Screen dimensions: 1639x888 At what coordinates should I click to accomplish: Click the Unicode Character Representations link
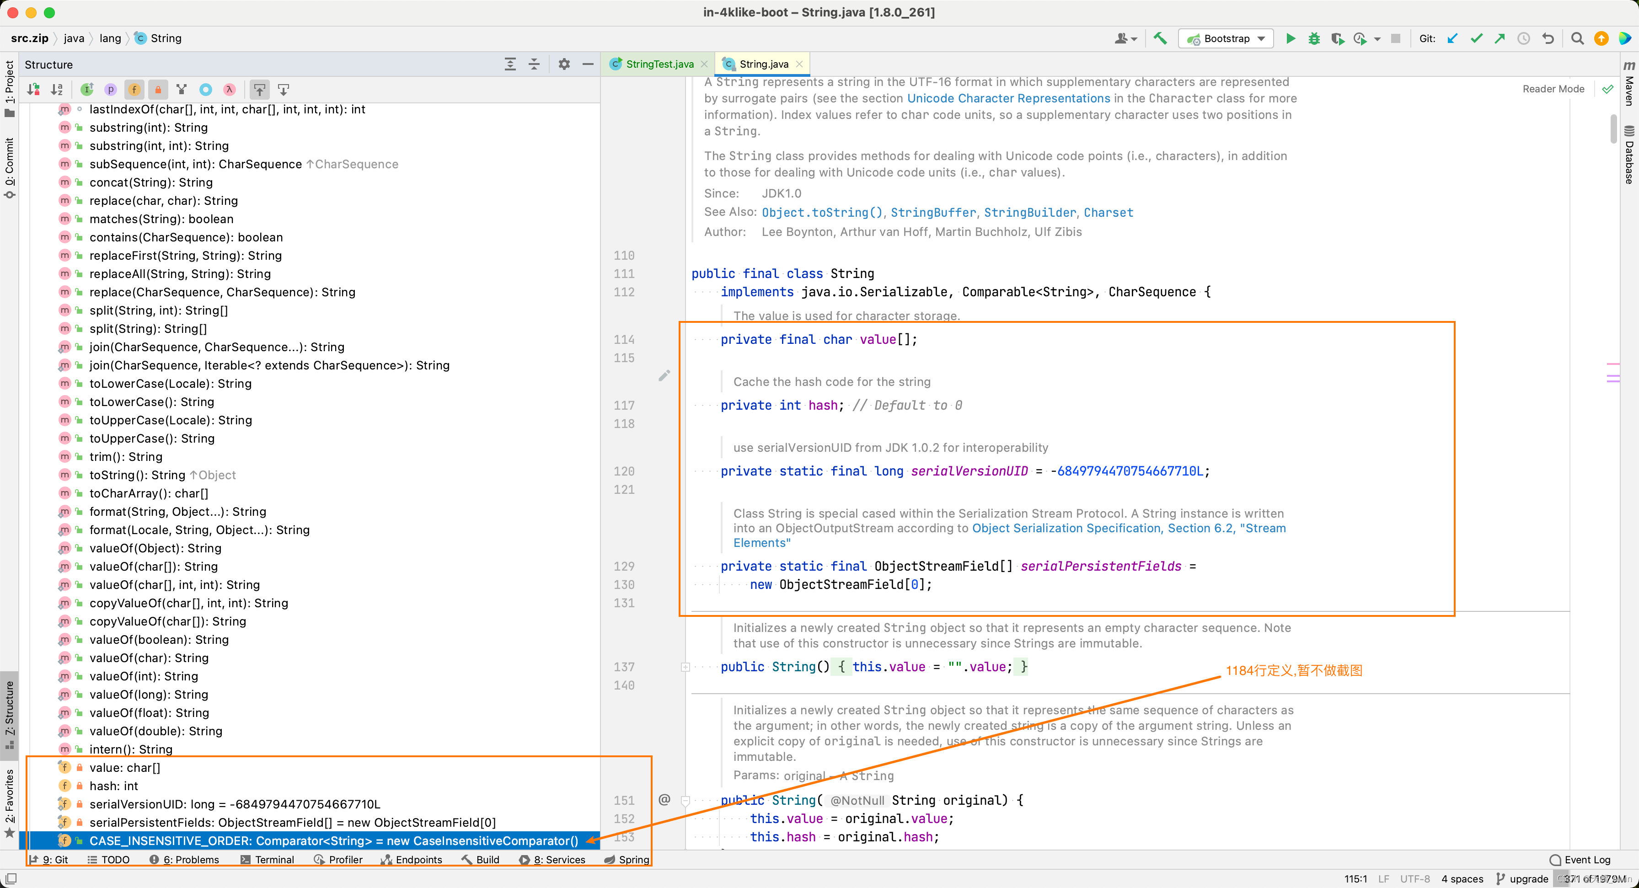[x=1008, y=99]
